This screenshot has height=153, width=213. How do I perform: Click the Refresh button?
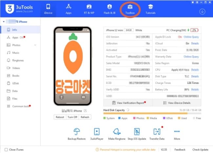(x=85, y=117)
